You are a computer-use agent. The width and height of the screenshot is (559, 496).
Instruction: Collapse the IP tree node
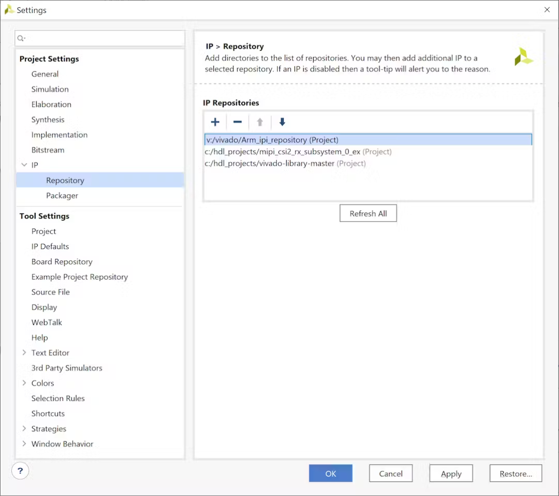[24, 165]
